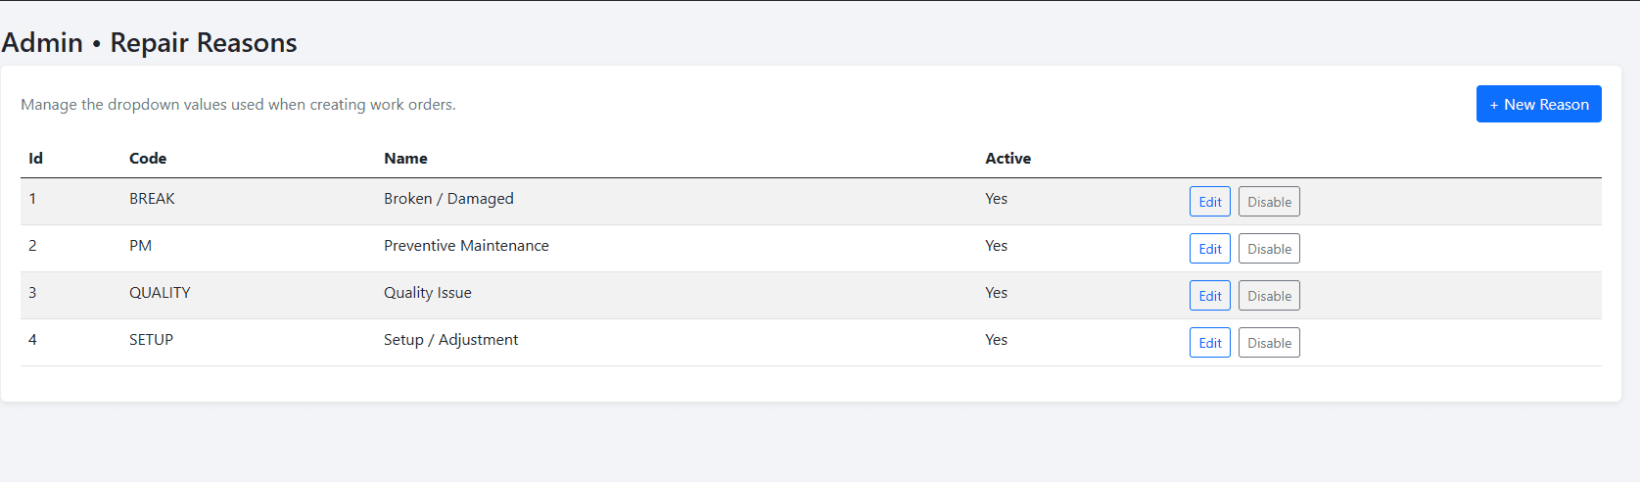Click the Preventive Maintenance name cell
The width and height of the screenshot is (1640, 482).
(x=466, y=246)
